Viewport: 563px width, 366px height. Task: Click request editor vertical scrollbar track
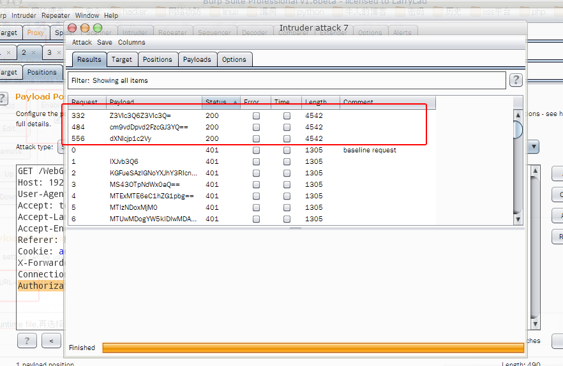click(535, 247)
